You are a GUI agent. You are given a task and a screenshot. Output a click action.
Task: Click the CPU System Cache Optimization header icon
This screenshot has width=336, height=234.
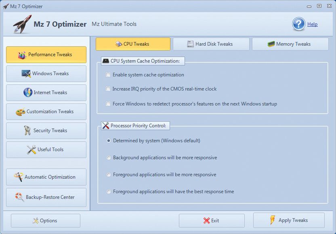(x=106, y=61)
